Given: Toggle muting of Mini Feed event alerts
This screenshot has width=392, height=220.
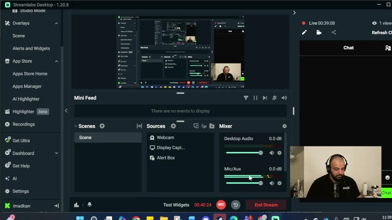Looking at the screenshot, I should tap(274, 98).
